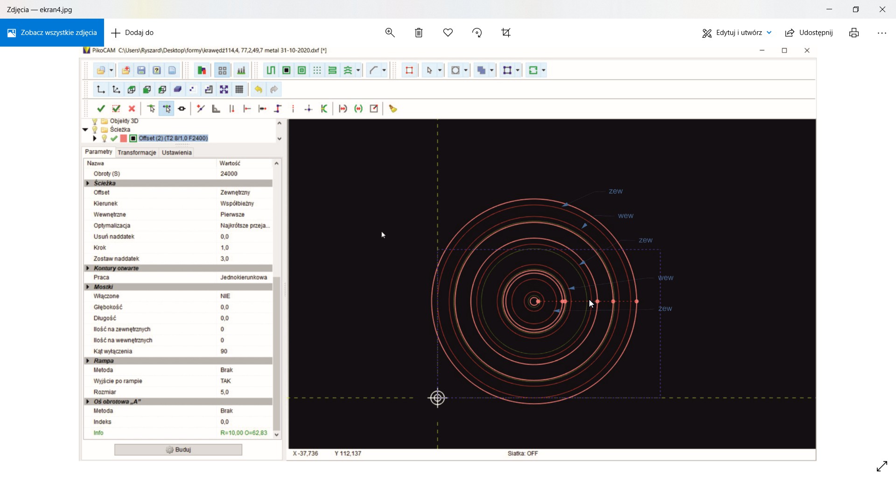Select the concentric square pocket tool
Viewport: 896px width, 480px height.
pyautogui.click(x=302, y=71)
